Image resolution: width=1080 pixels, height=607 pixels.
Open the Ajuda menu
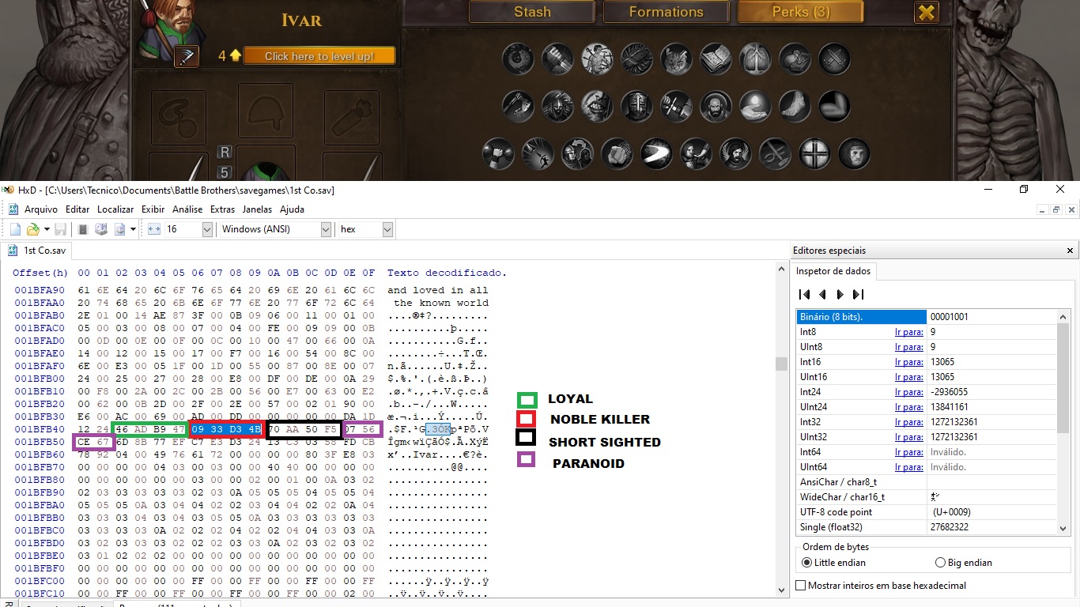292,209
